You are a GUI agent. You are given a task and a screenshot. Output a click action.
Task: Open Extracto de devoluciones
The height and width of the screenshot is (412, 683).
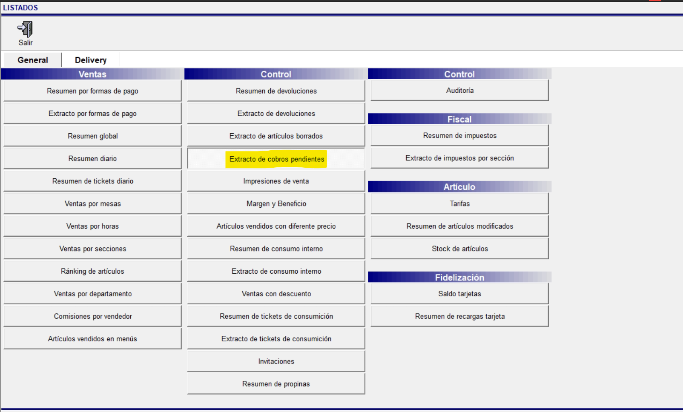[x=276, y=113]
